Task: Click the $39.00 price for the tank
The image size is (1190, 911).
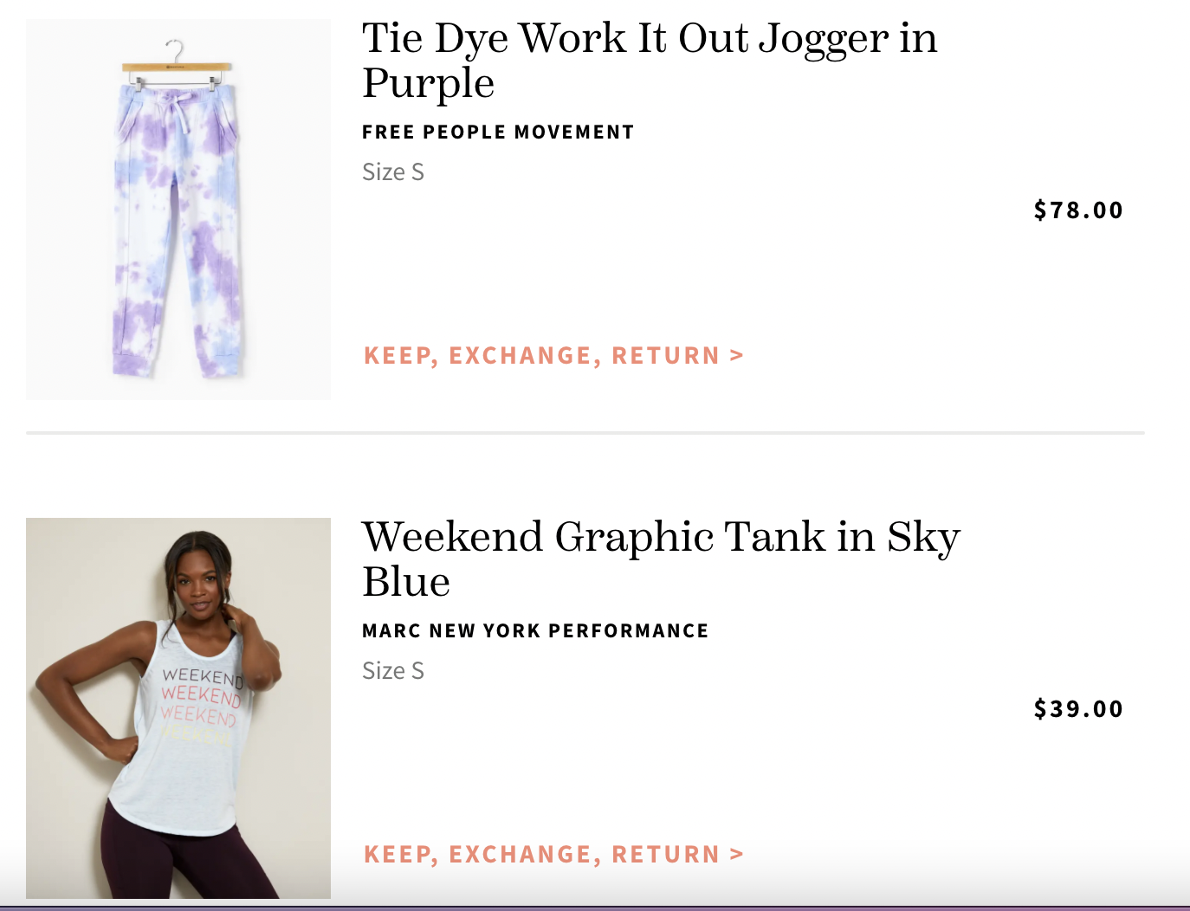Action: 1077,708
